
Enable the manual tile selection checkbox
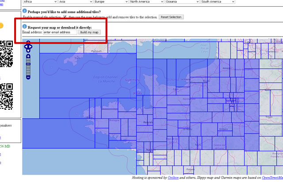pyautogui.click(x=65, y=17)
